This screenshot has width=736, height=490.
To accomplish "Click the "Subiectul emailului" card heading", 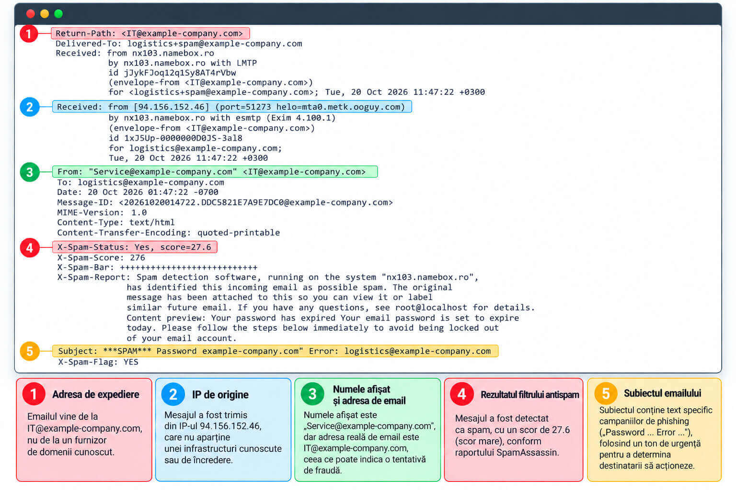I will [663, 393].
